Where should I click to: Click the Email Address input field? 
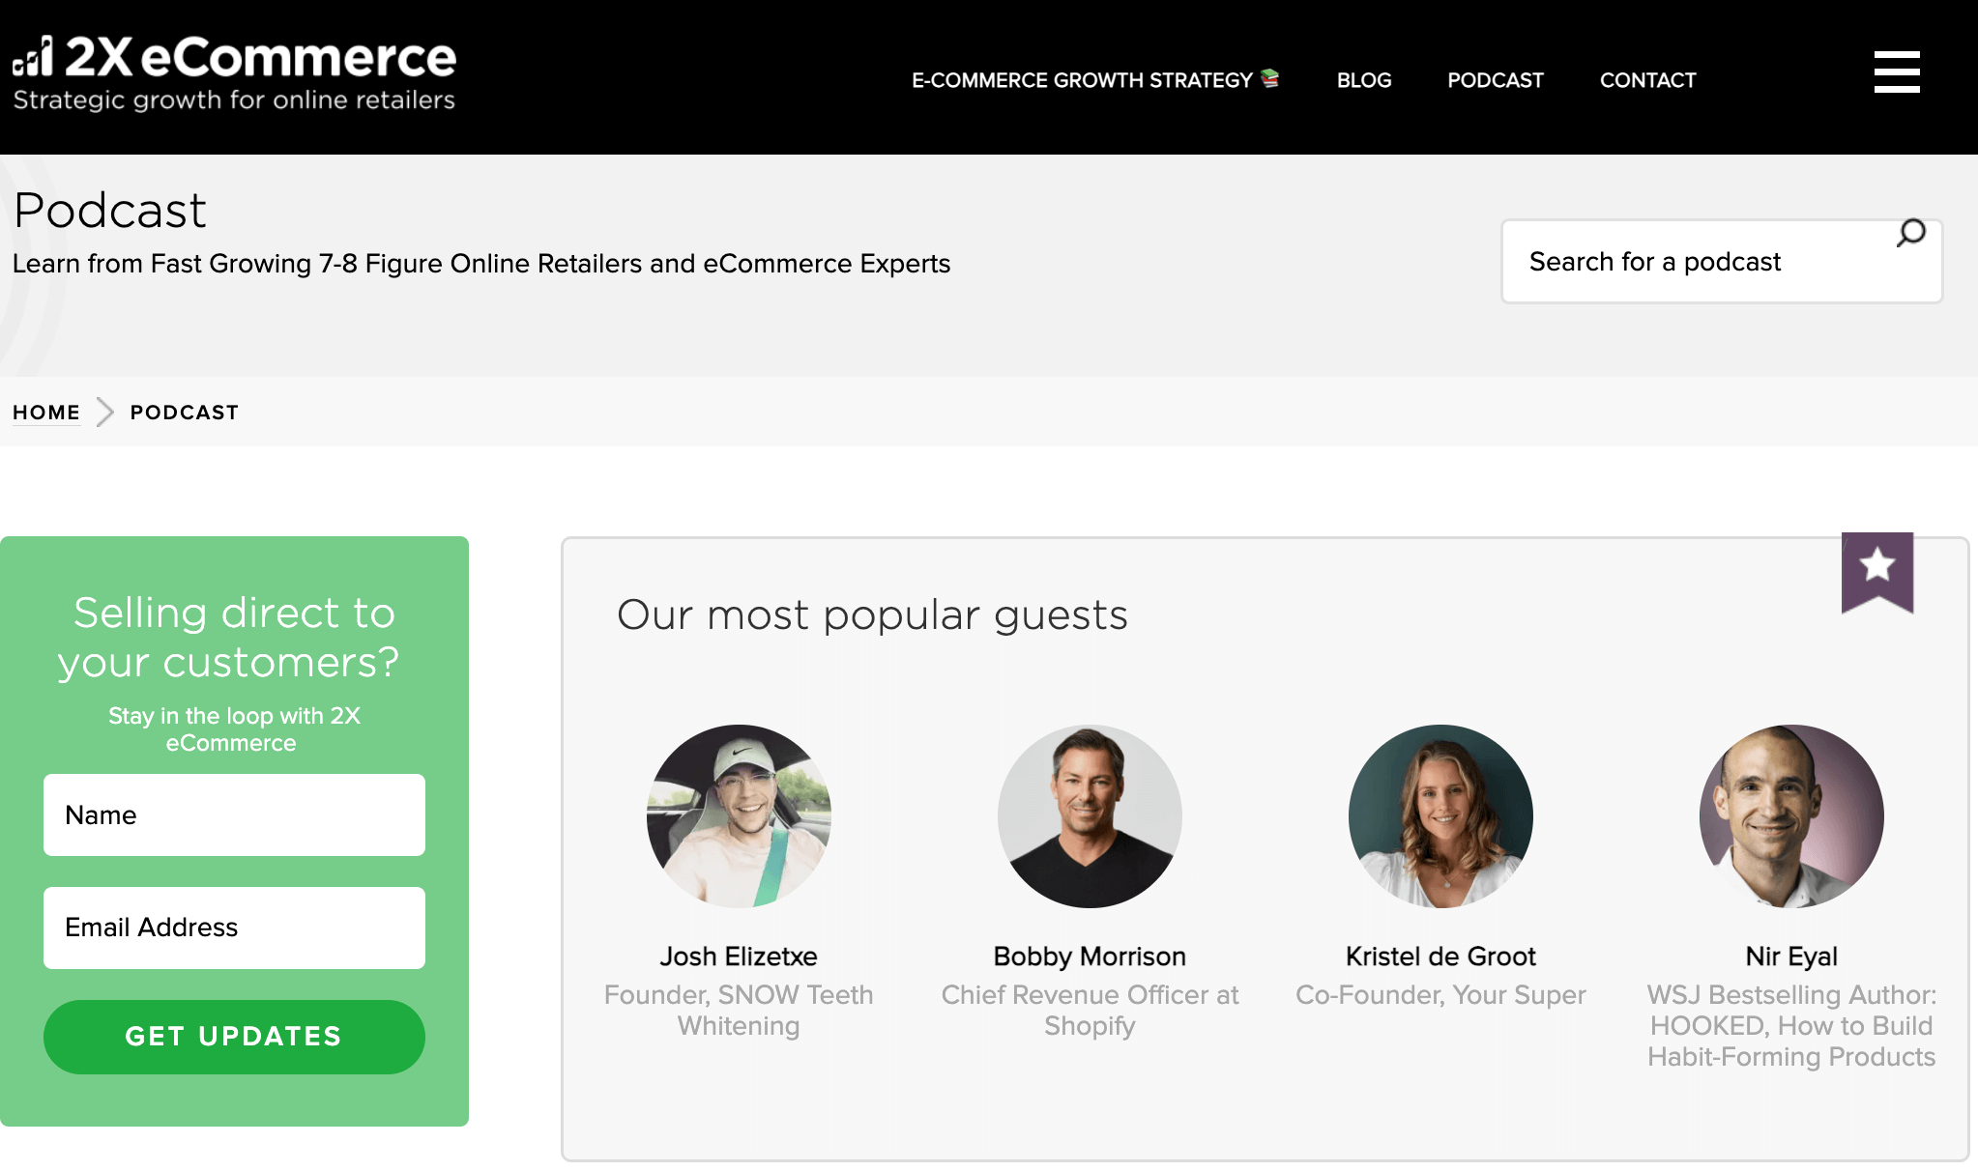click(234, 928)
